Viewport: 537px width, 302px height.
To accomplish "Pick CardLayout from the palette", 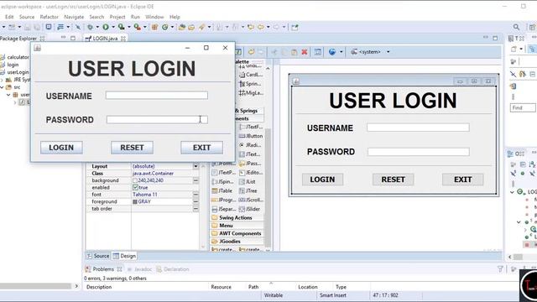I will pos(251,75).
